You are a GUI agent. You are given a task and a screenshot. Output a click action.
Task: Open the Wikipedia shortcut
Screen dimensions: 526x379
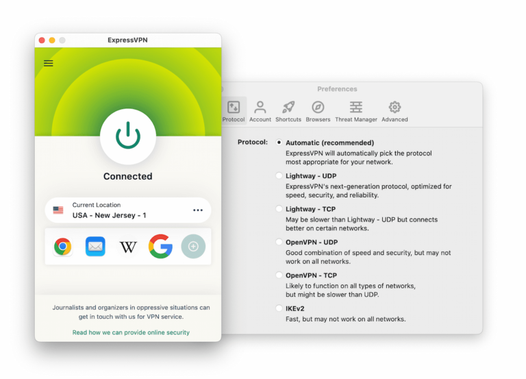click(128, 247)
